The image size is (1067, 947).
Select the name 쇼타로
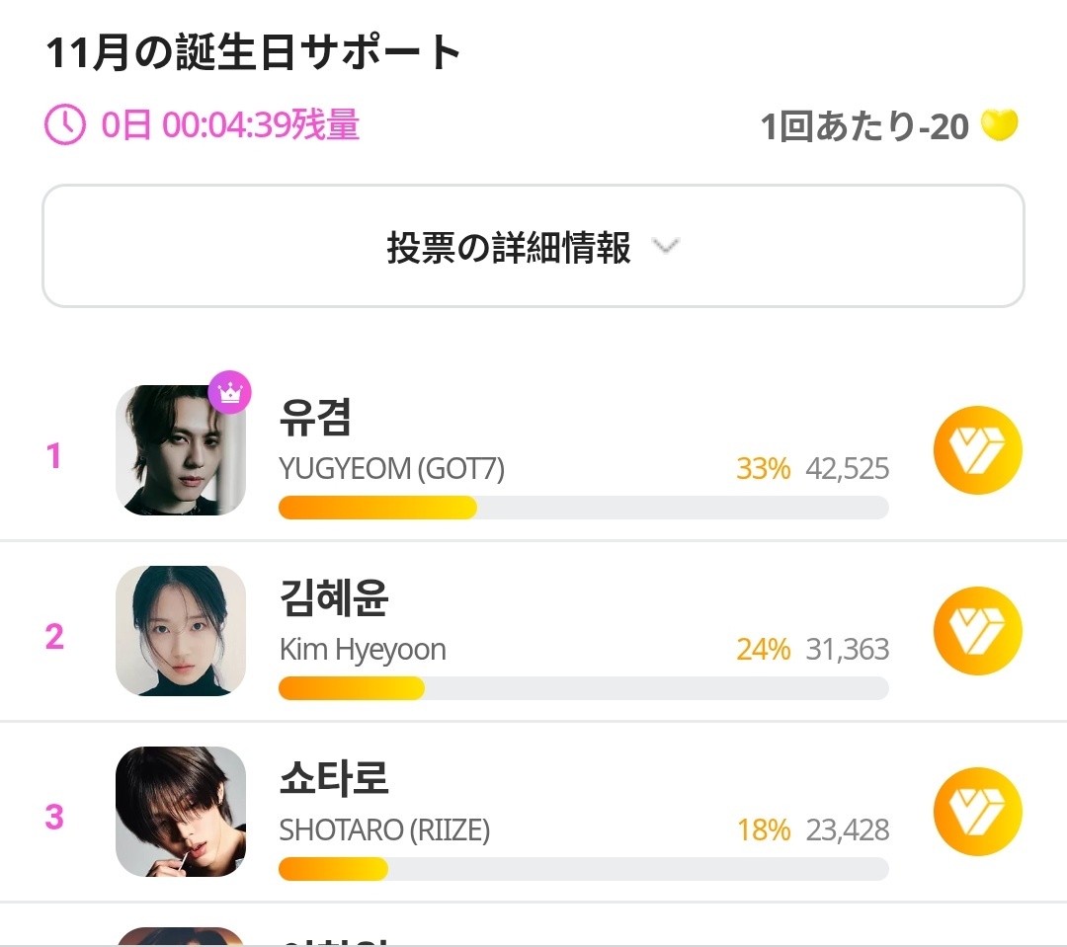point(334,779)
